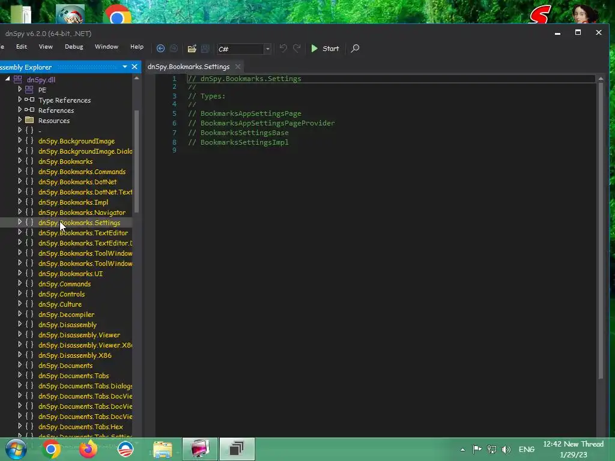Open the Windows Start button
This screenshot has width=615, height=461.
(15, 449)
